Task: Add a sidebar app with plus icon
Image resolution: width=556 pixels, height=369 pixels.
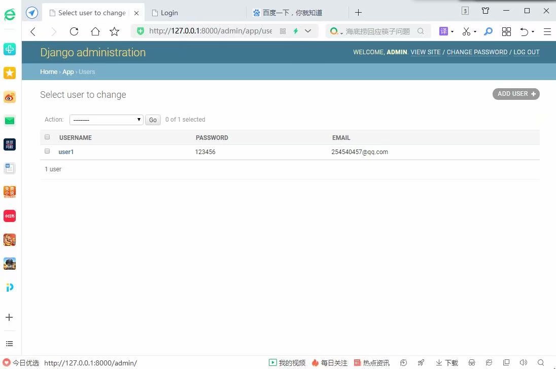Action: (10, 317)
